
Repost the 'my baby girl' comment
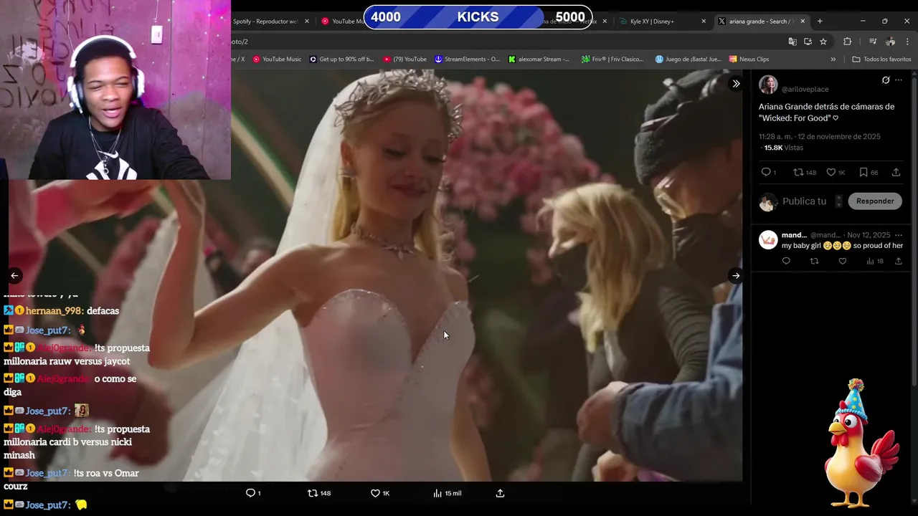coord(814,261)
